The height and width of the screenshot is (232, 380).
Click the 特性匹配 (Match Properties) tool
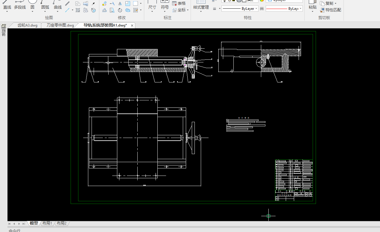click(x=330, y=10)
